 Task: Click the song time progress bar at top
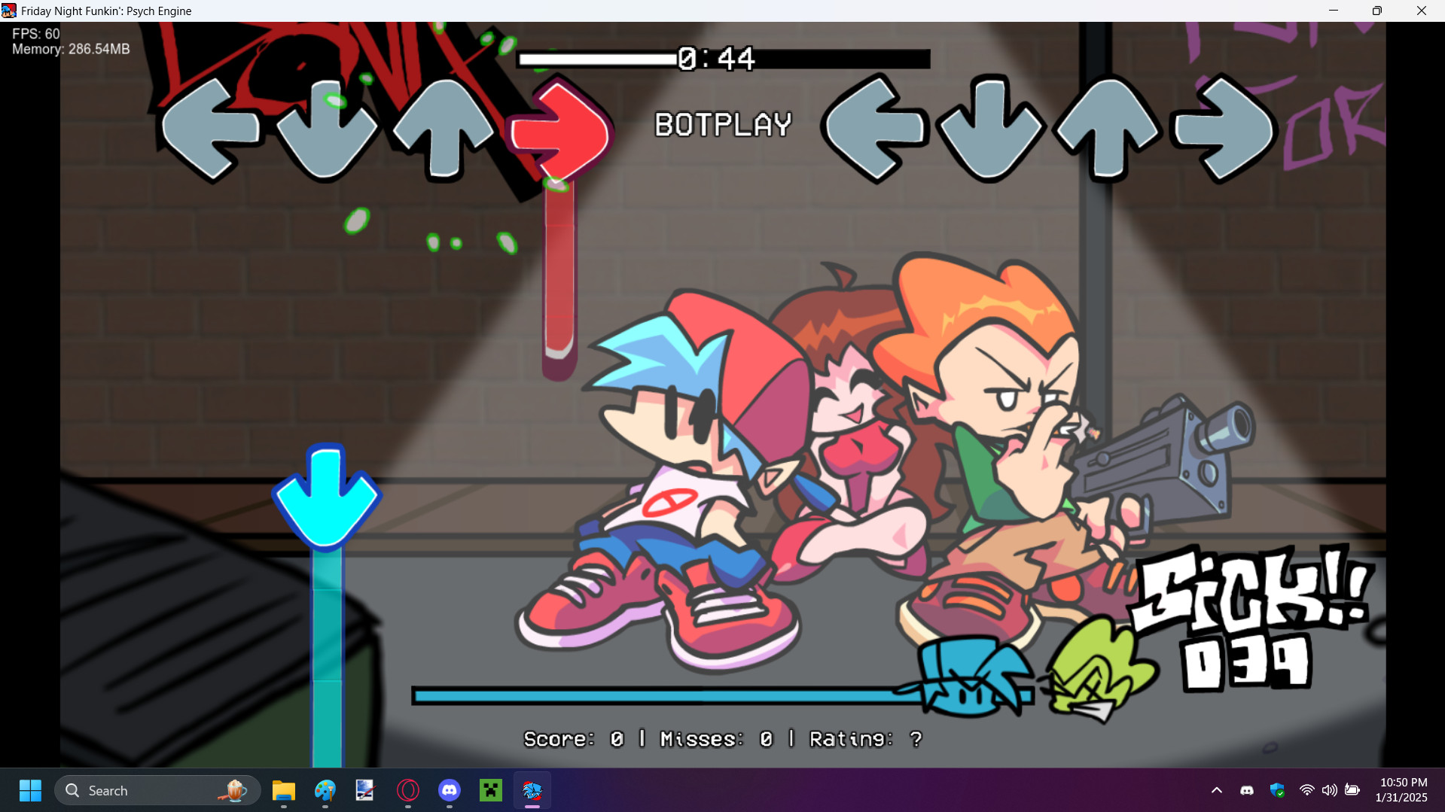click(x=723, y=58)
